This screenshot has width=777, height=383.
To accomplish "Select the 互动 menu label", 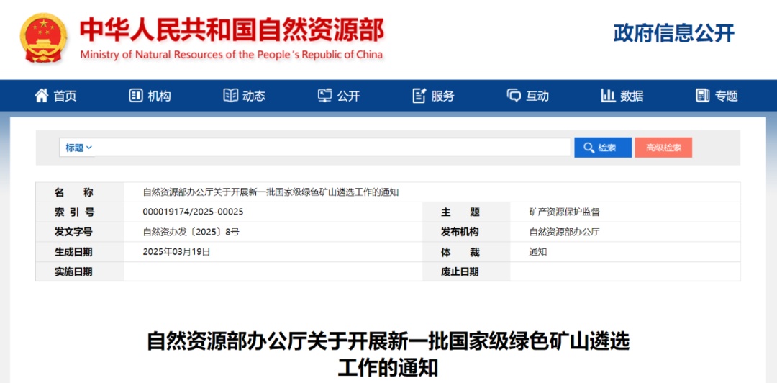I will tap(537, 96).
